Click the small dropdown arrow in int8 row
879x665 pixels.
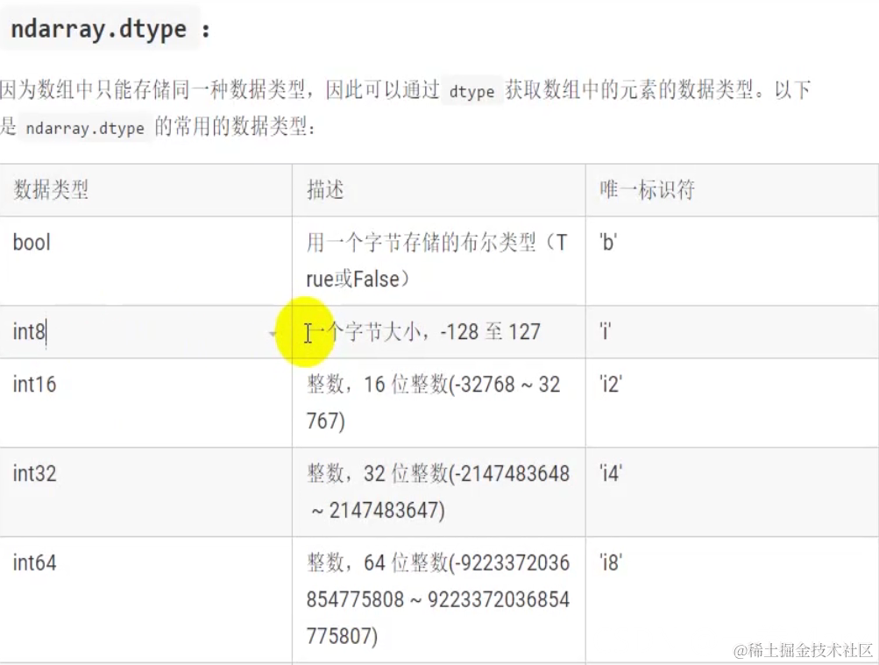click(x=273, y=334)
